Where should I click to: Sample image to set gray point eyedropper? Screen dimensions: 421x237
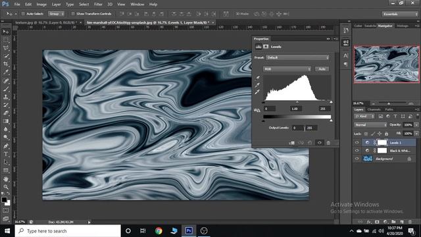pyautogui.click(x=257, y=85)
